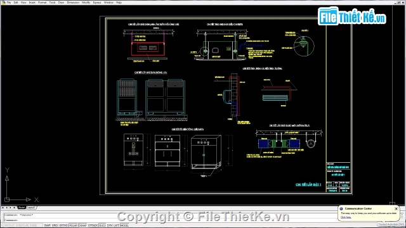Toggle OTRACK in status bar

click(x=93, y=225)
